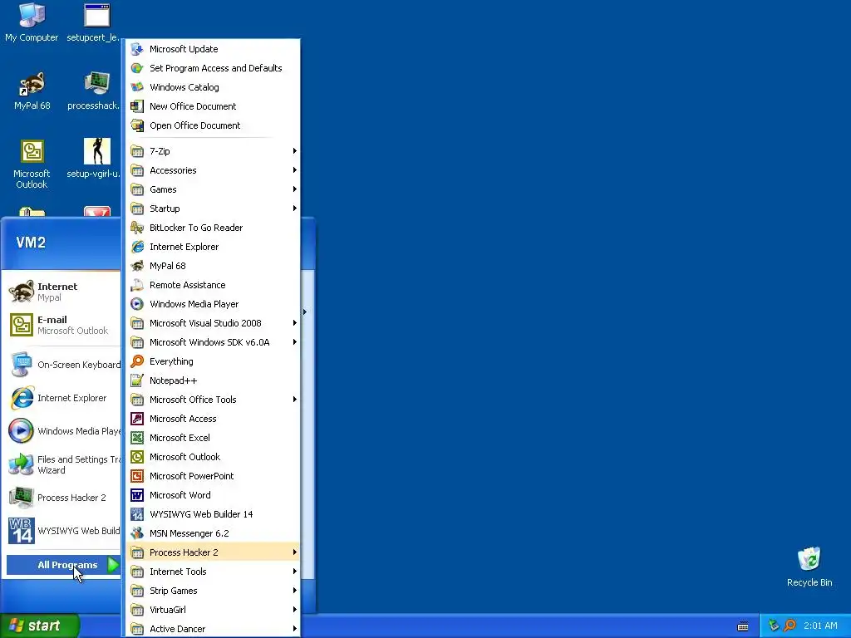
Task: Launch New Office Document
Action: point(212,106)
